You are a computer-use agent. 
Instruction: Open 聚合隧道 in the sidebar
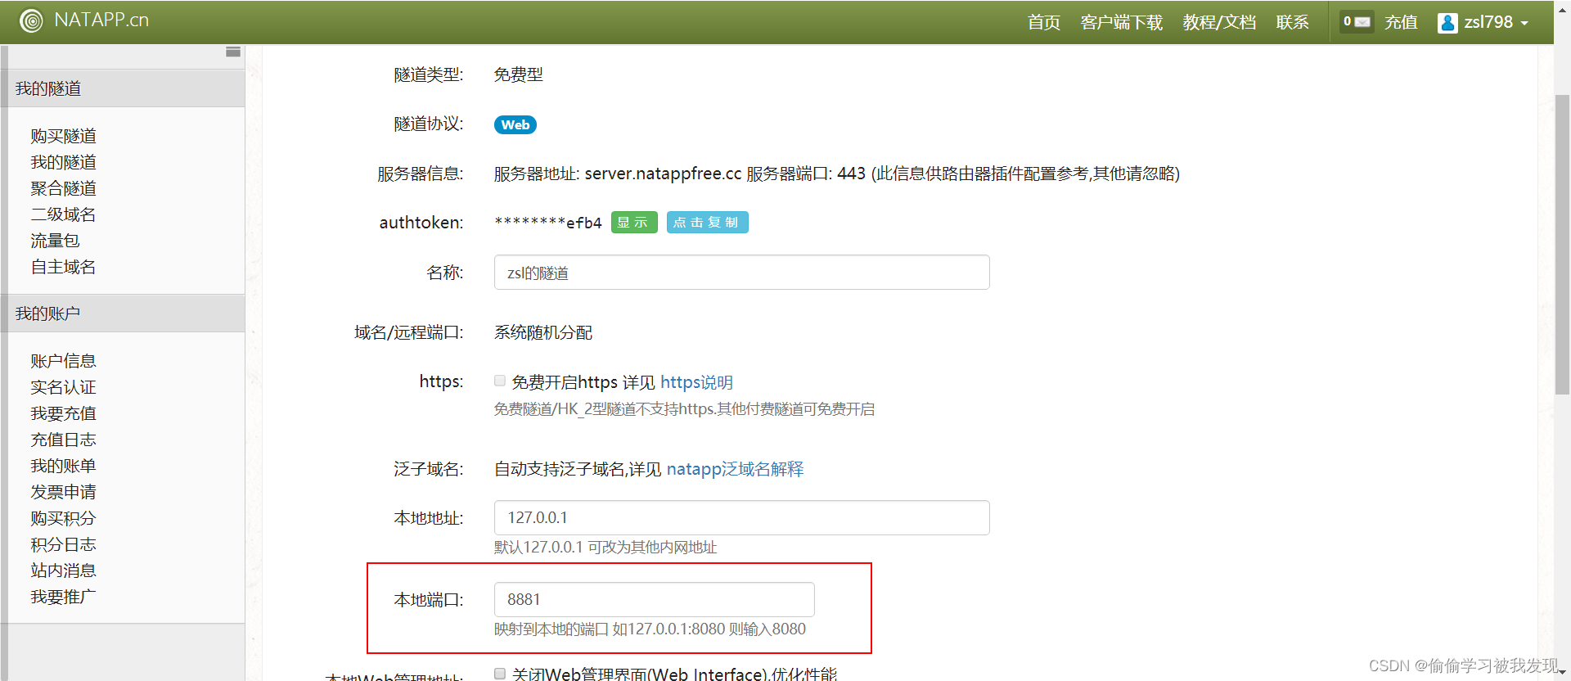coord(63,188)
